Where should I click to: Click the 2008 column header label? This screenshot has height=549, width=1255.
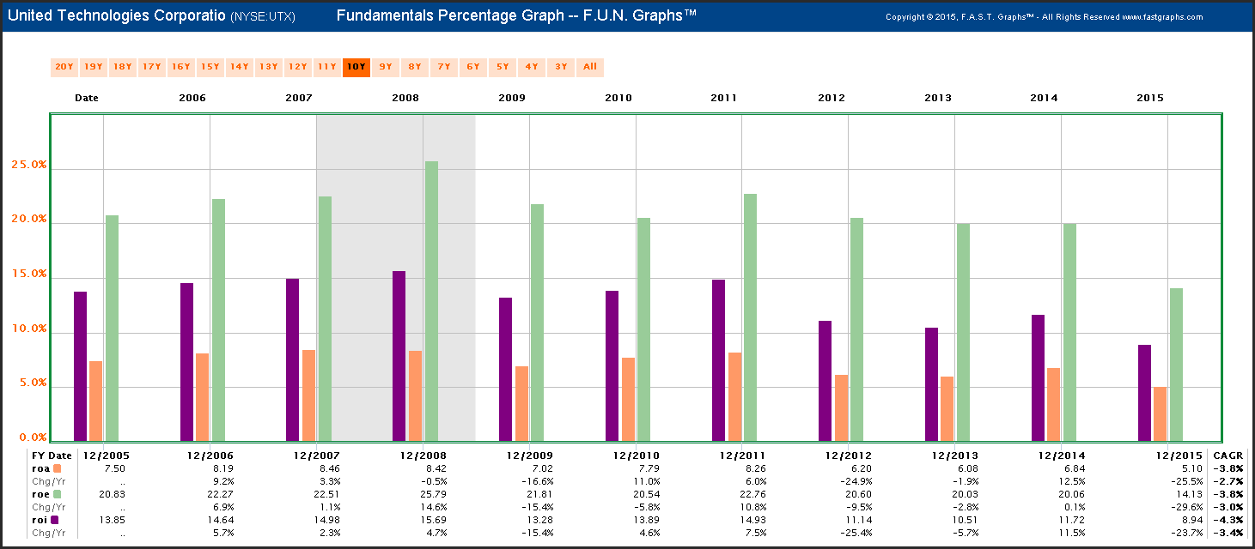(405, 98)
